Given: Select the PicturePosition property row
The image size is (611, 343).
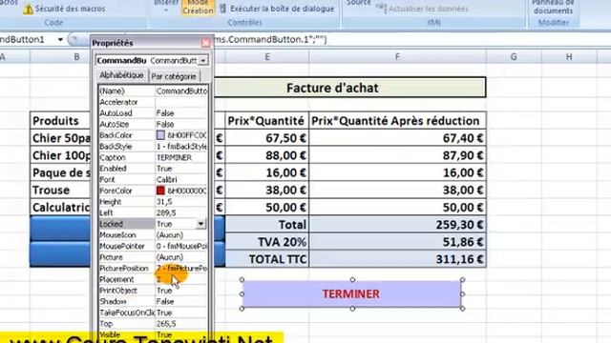Looking at the screenshot, I should click(x=153, y=269).
